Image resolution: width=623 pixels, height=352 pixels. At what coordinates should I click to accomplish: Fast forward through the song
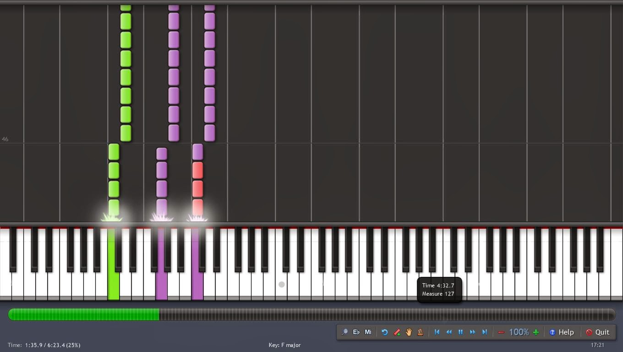[472, 332]
